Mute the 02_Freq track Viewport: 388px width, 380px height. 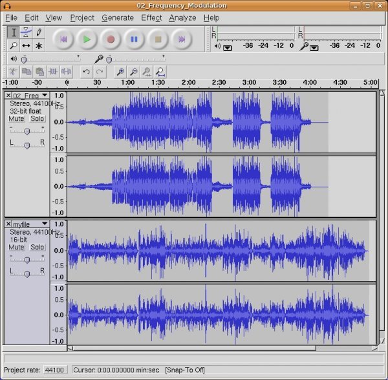[16, 118]
